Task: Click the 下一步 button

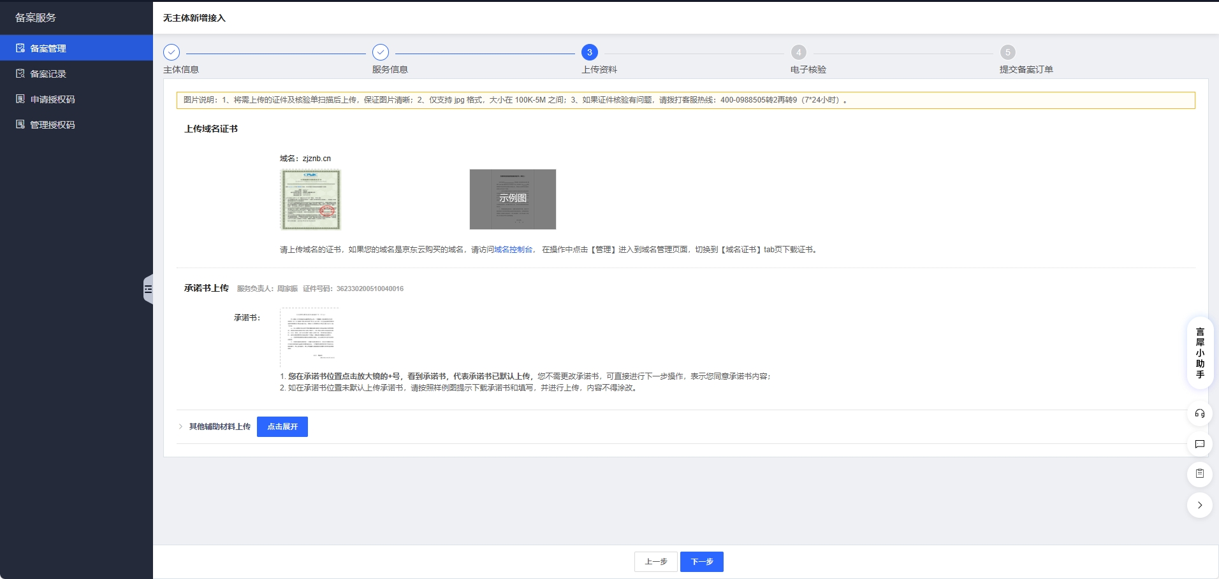Action: (701, 562)
